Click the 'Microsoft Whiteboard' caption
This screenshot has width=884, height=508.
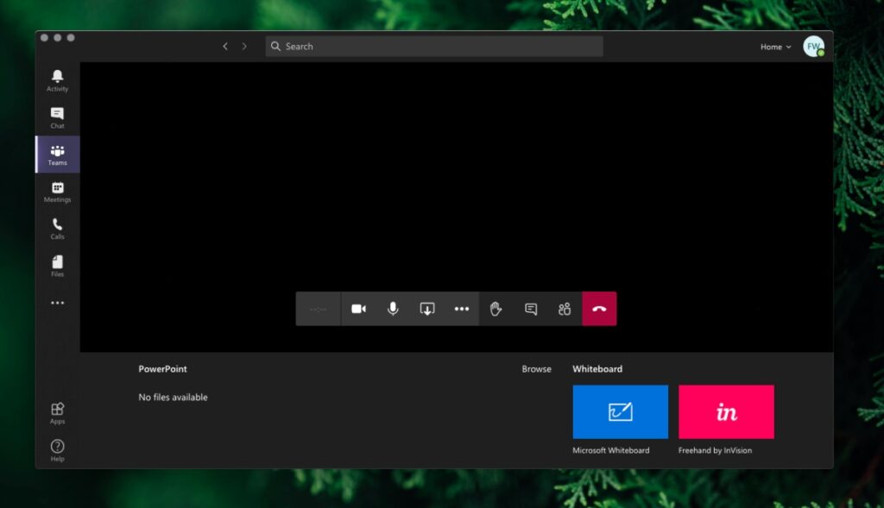coord(610,450)
